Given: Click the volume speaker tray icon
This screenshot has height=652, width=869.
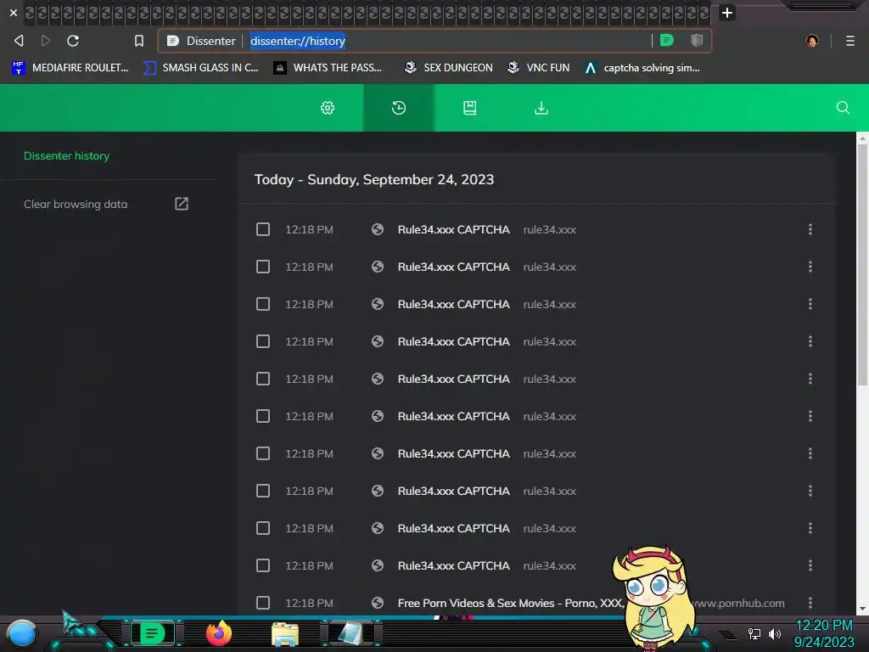Looking at the screenshot, I should [x=775, y=633].
